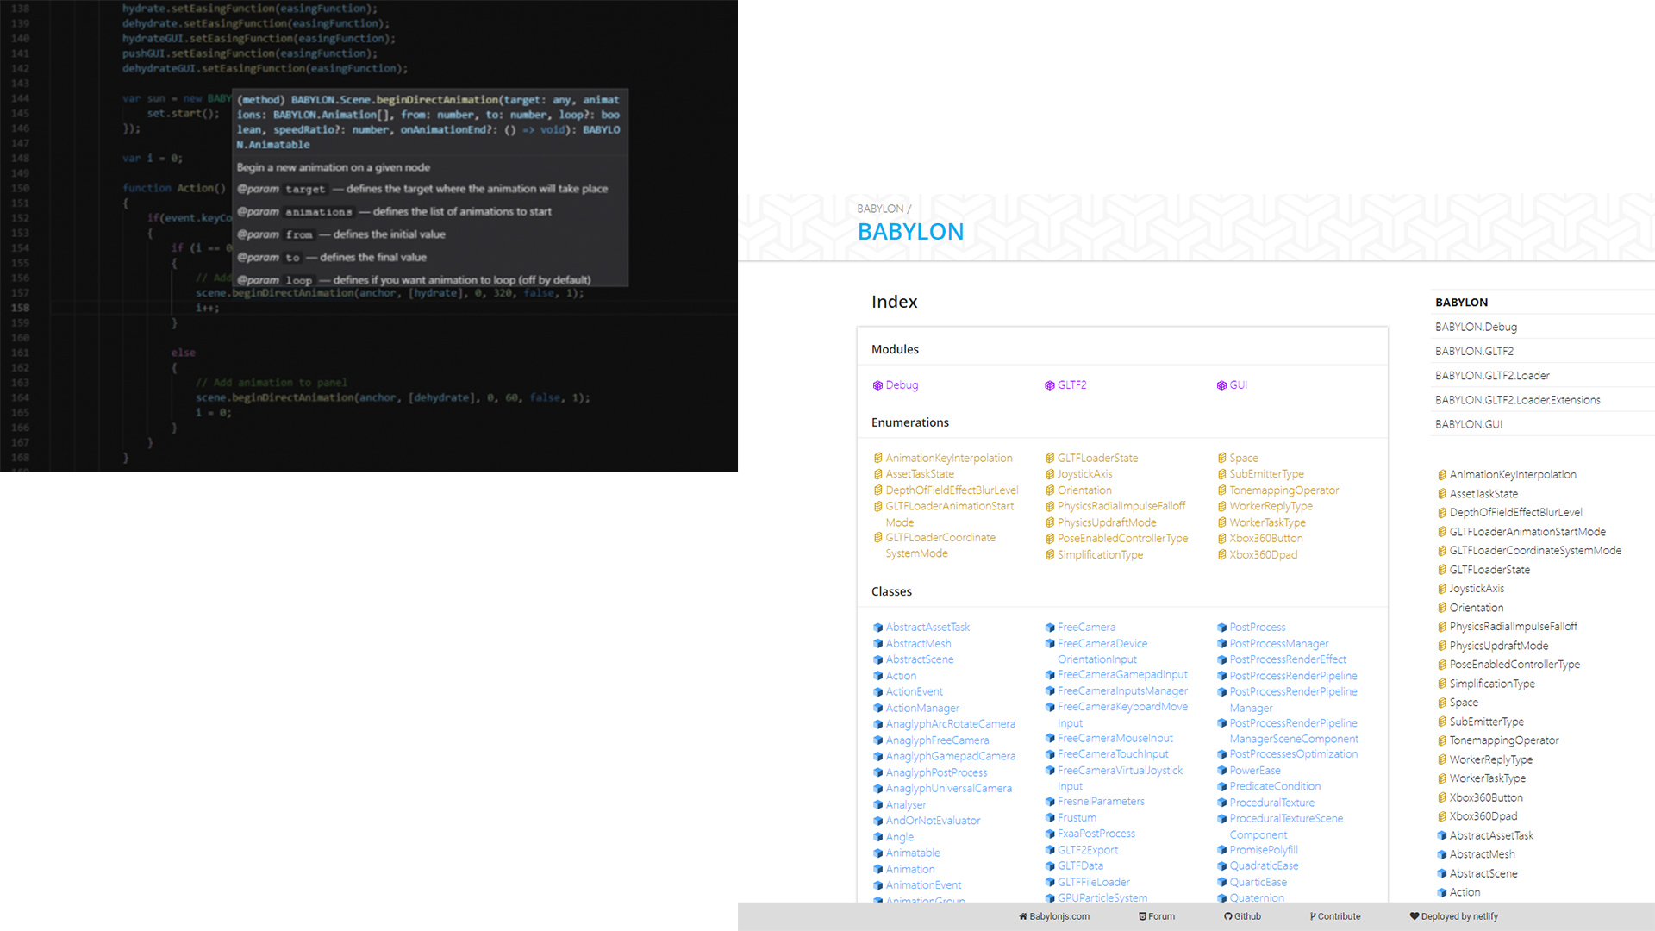Click the FreeCamera class cube icon
1655x931 pixels.
[x=1049, y=628]
